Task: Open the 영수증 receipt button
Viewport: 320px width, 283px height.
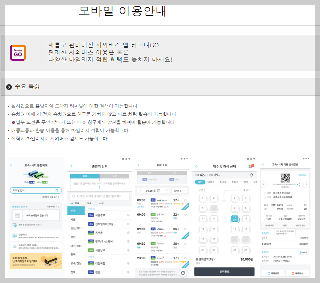Action: point(303,253)
